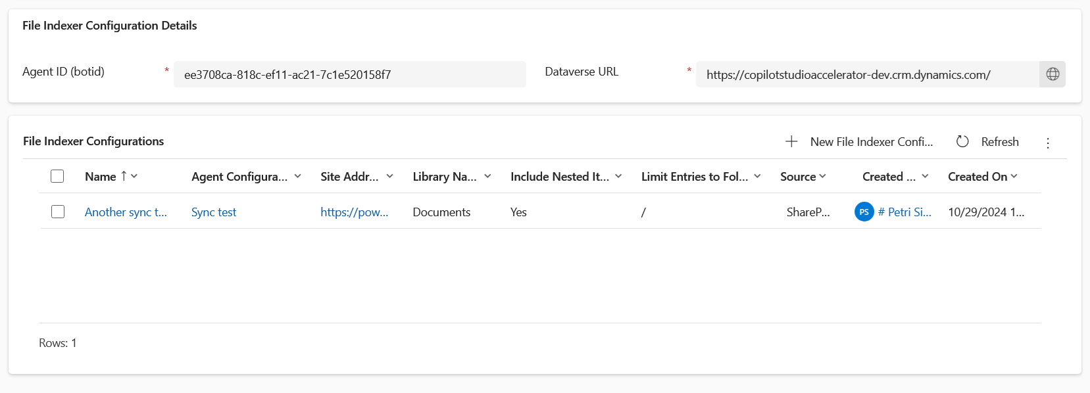Image resolution: width=1090 pixels, height=393 pixels.
Task: Click the Refresh button label
Action: point(1000,142)
